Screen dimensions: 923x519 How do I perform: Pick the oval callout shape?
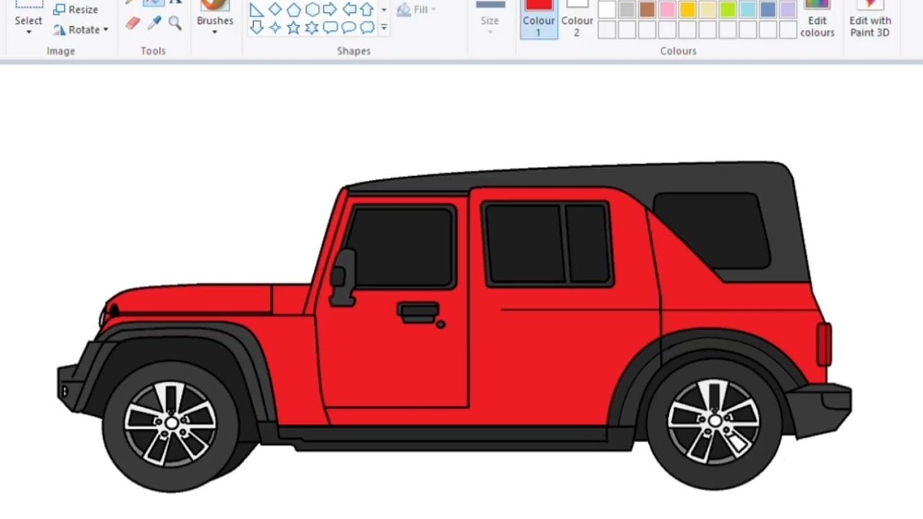[x=349, y=27]
